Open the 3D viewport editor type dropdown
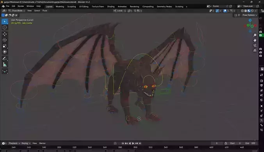This screenshot has width=264, height=152. pyautogui.click(x=4, y=11)
